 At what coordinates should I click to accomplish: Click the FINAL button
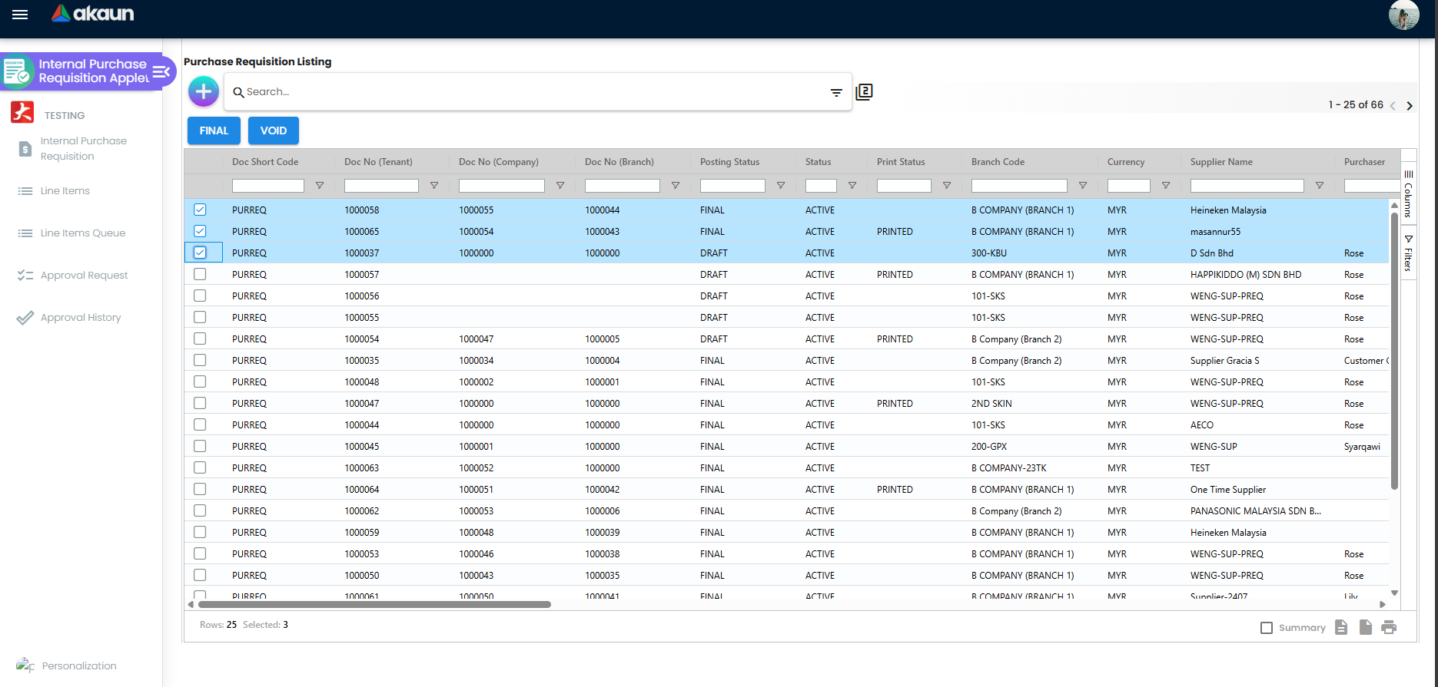[214, 130]
